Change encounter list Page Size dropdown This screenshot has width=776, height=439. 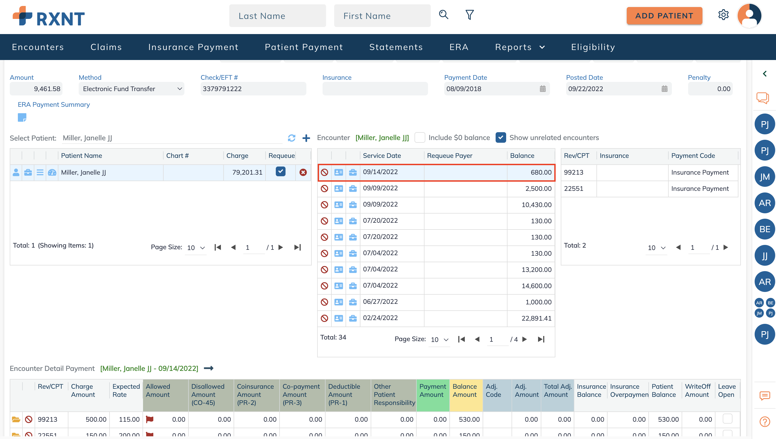pyautogui.click(x=439, y=340)
